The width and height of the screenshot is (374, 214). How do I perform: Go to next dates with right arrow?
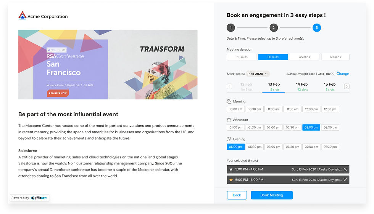(347, 86)
